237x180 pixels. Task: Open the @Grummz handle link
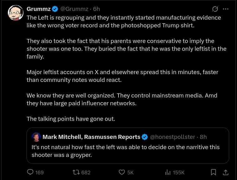[74, 9]
